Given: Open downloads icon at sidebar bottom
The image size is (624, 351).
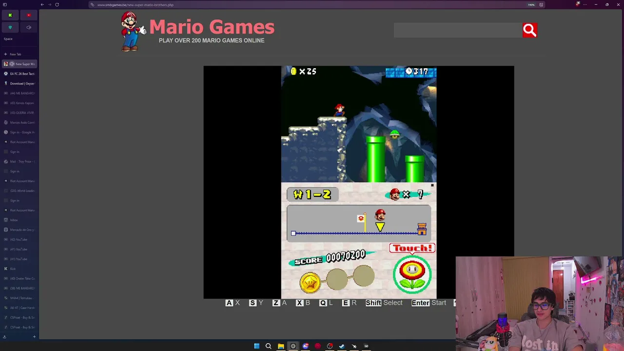Looking at the screenshot, I should (x=4, y=336).
